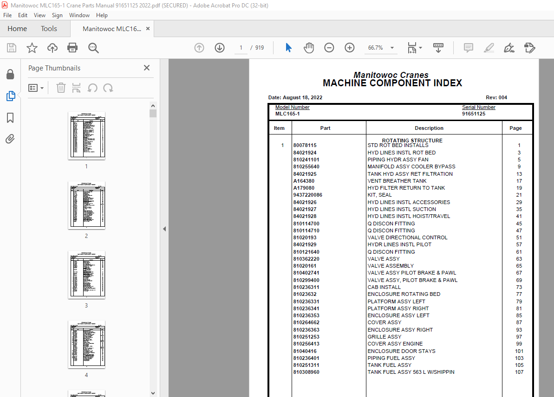The width and height of the screenshot is (554, 397).
Task: Select the Highlight text pen tool
Action: (x=489, y=48)
